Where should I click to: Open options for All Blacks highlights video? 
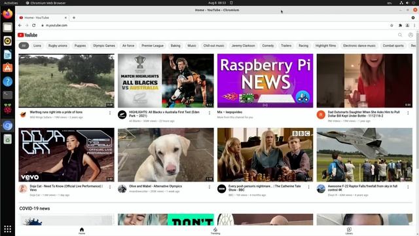tap(209, 113)
